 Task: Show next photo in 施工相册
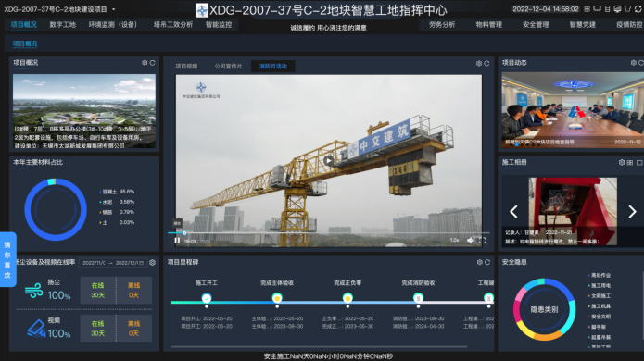632,211
